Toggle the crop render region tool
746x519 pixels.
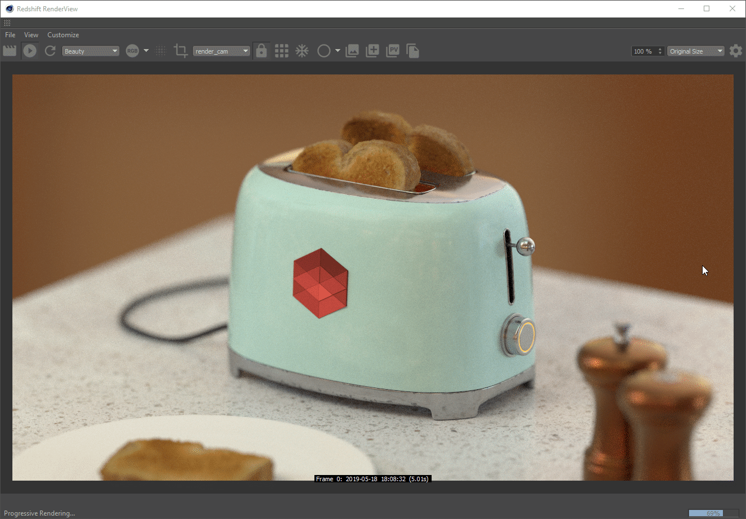coord(180,51)
